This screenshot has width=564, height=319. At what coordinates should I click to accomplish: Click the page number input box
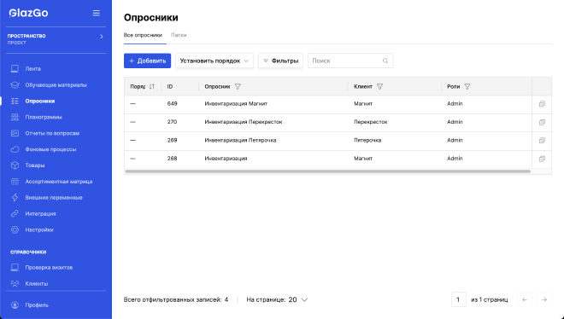pyautogui.click(x=459, y=299)
